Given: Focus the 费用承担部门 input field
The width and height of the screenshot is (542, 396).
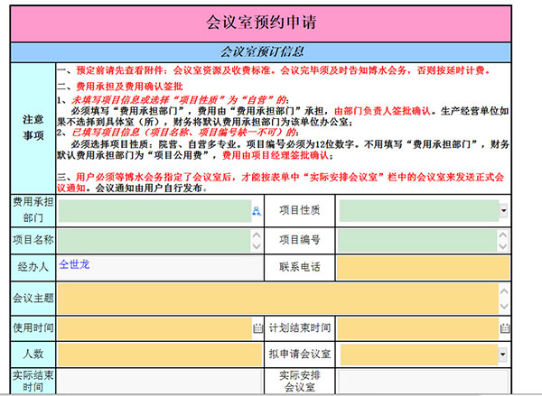Looking at the screenshot, I should 154,210.
